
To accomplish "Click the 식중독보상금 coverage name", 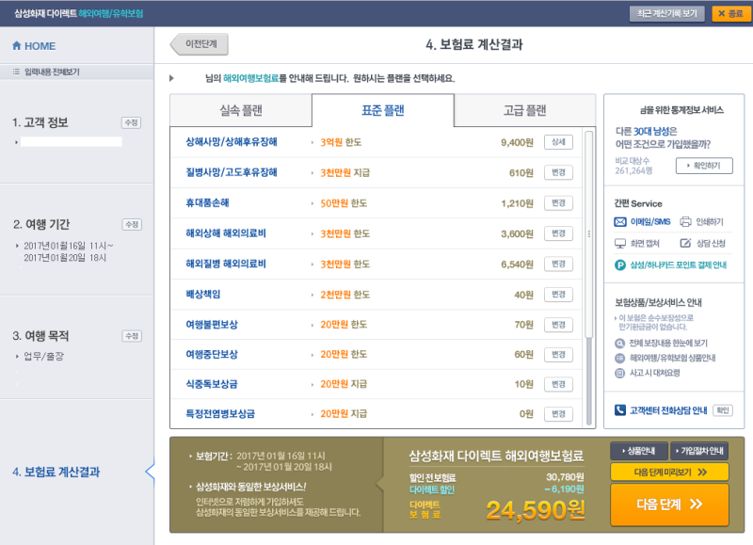I will pos(212,384).
